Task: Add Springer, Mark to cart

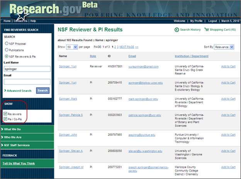Action: click(x=228, y=99)
